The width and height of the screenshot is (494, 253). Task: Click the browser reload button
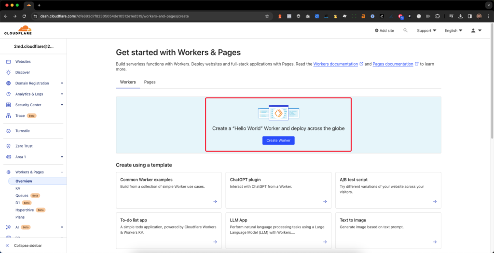(24, 16)
